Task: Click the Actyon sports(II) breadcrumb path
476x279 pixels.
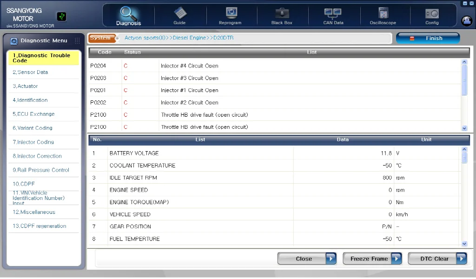Action: pyautogui.click(x=179, y=38)
